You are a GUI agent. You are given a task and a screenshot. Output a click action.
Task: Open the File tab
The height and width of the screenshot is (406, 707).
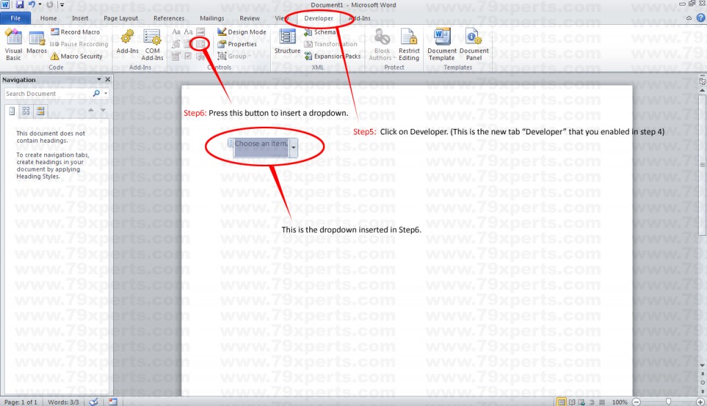[x=15, y=19]
